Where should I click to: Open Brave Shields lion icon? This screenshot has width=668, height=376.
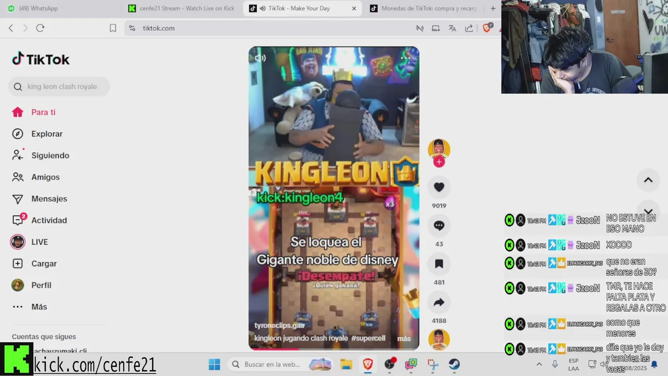pos(487,28)
